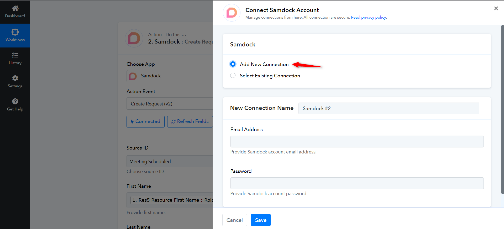
Task: Open the Source ID Meeting Scheduled dropdown
Action: tap(170, 161)
